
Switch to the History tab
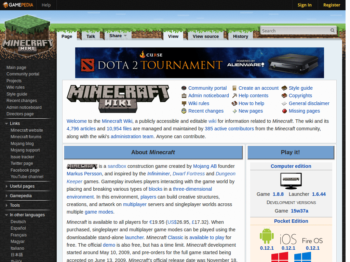pos(240,36)
